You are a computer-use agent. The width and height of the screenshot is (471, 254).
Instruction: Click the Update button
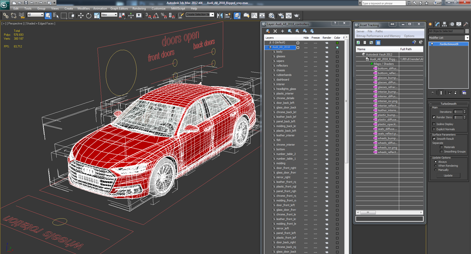(448, 176)
